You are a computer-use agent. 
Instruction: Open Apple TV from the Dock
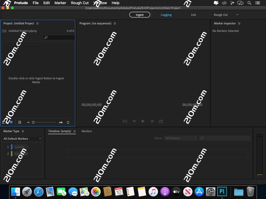(176, 191)
